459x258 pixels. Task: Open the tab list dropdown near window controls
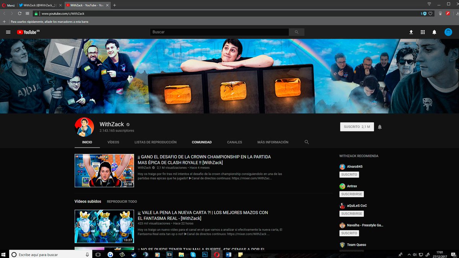(428, 4)
